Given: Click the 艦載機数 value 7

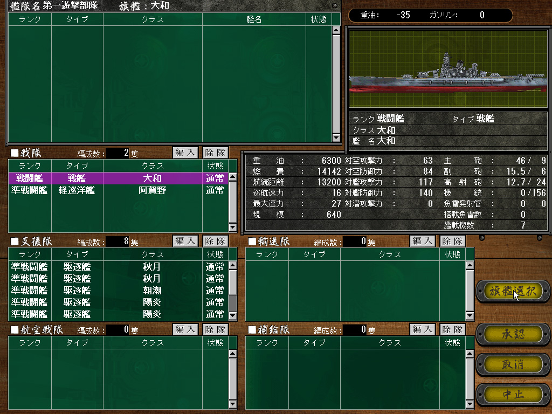Looking at the screenshot, I should pyautogui.click(x=523, y=225).
